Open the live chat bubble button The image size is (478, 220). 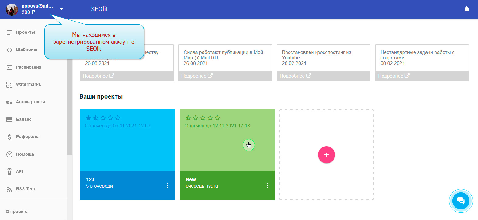point(461,201)
